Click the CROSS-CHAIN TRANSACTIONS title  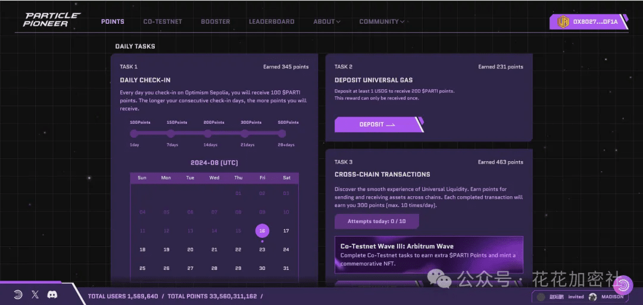point(382,174)
